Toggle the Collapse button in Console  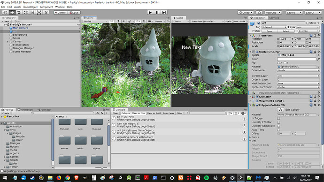(125, 114)
